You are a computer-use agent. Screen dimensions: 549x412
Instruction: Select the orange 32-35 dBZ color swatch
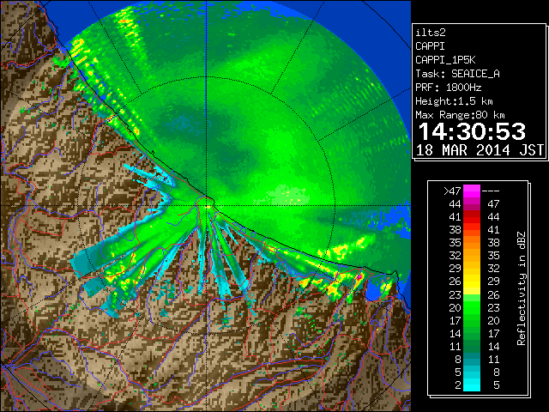(x=472, y=256)
